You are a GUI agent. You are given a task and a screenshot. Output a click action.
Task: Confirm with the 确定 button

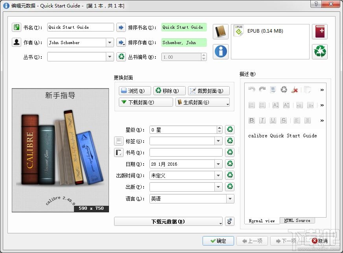pyautogui.click(x=218, y=241)
